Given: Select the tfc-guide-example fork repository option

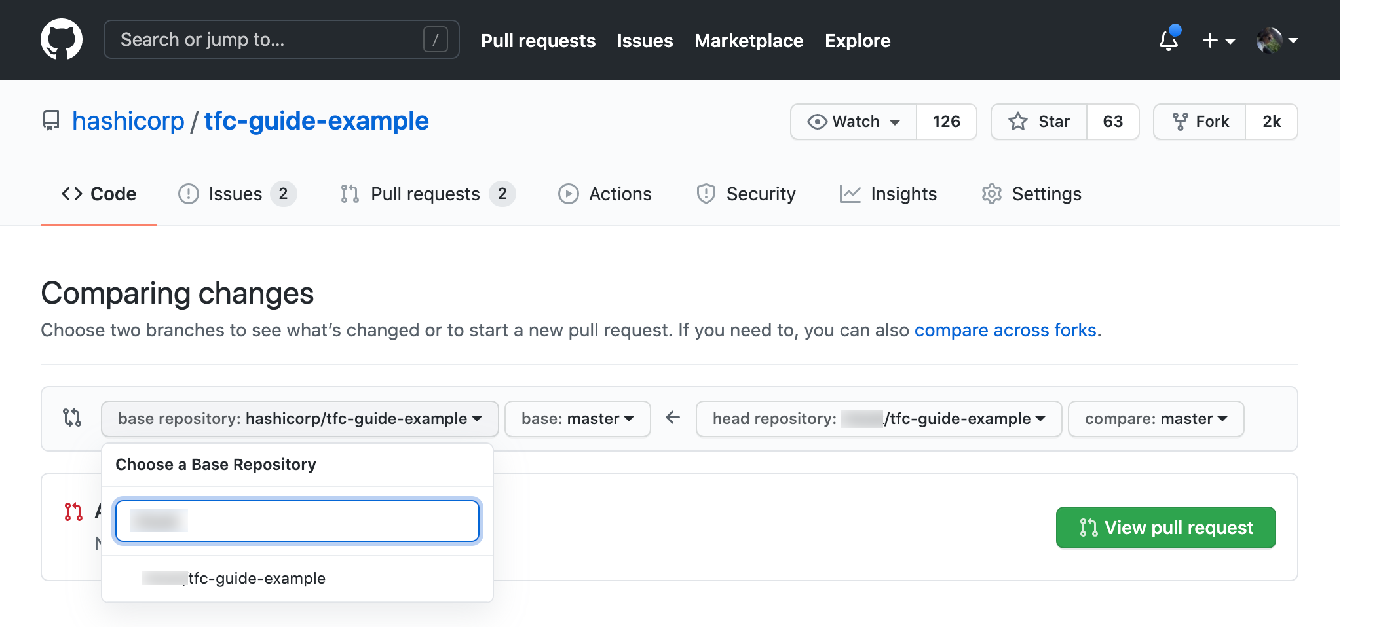Looking at the screenshot, I should (x=297, y=579).
